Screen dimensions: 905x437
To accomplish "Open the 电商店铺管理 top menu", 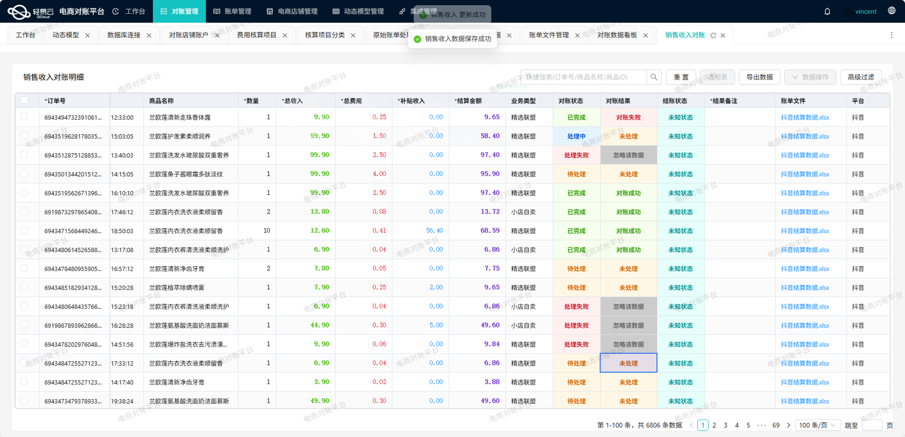I will (292, 11).
